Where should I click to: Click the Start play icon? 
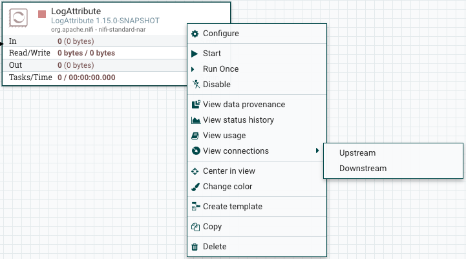point(195,54)
